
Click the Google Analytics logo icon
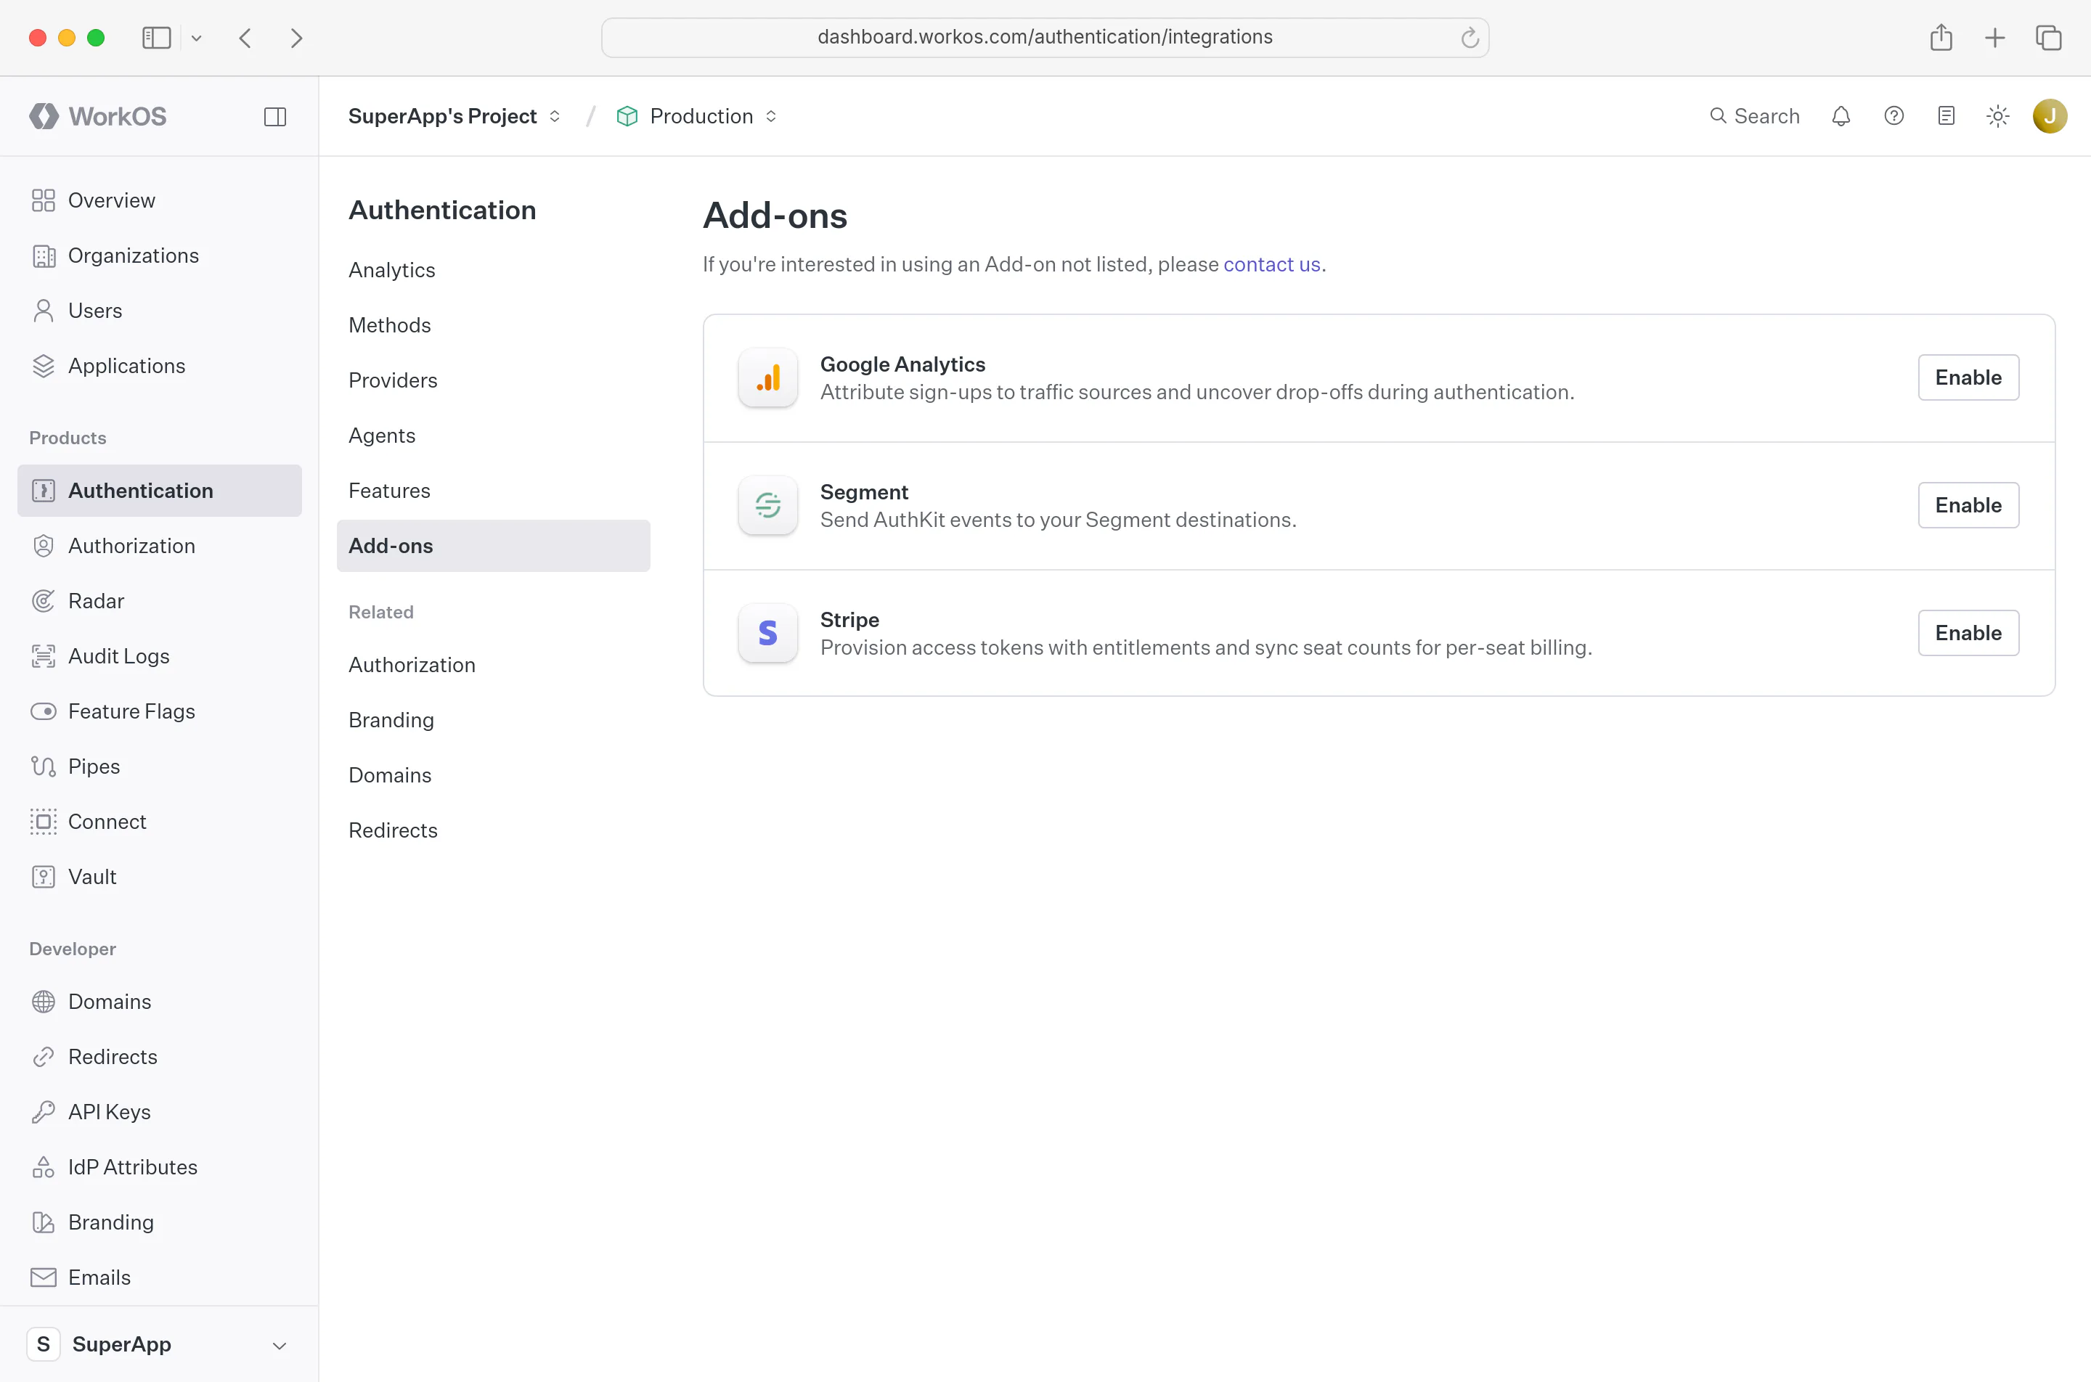(x=768, y=378)
